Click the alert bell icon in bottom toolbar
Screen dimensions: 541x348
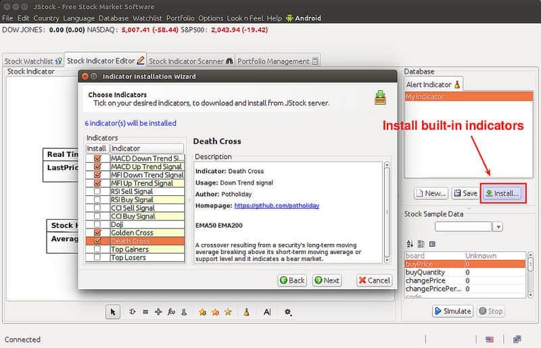[247, 312]
